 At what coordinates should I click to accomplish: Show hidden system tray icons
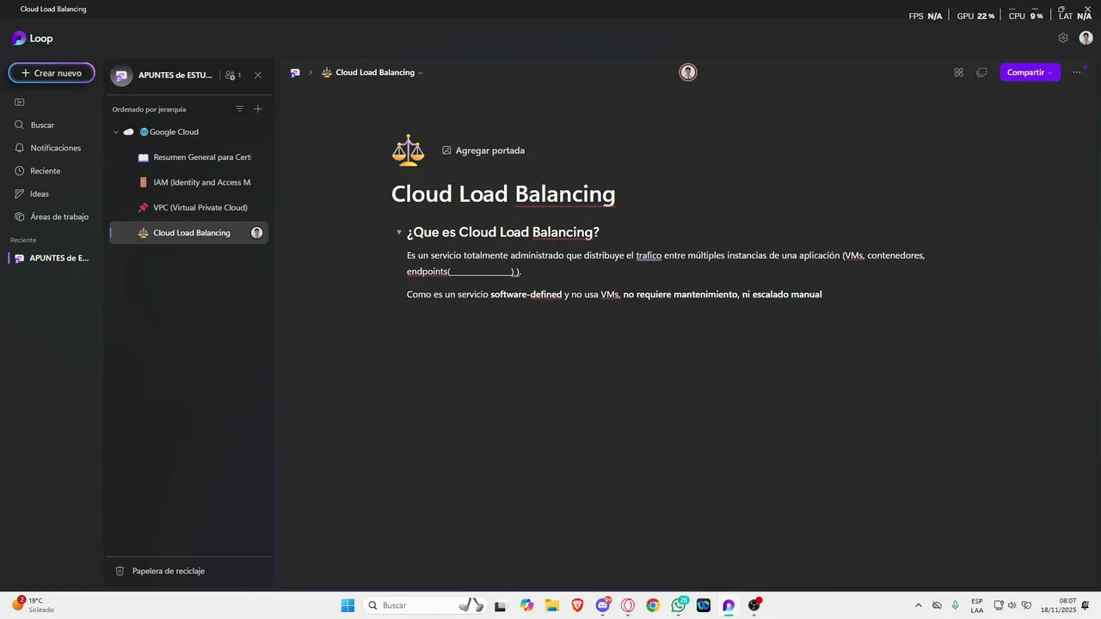click(x=918, y=605)
